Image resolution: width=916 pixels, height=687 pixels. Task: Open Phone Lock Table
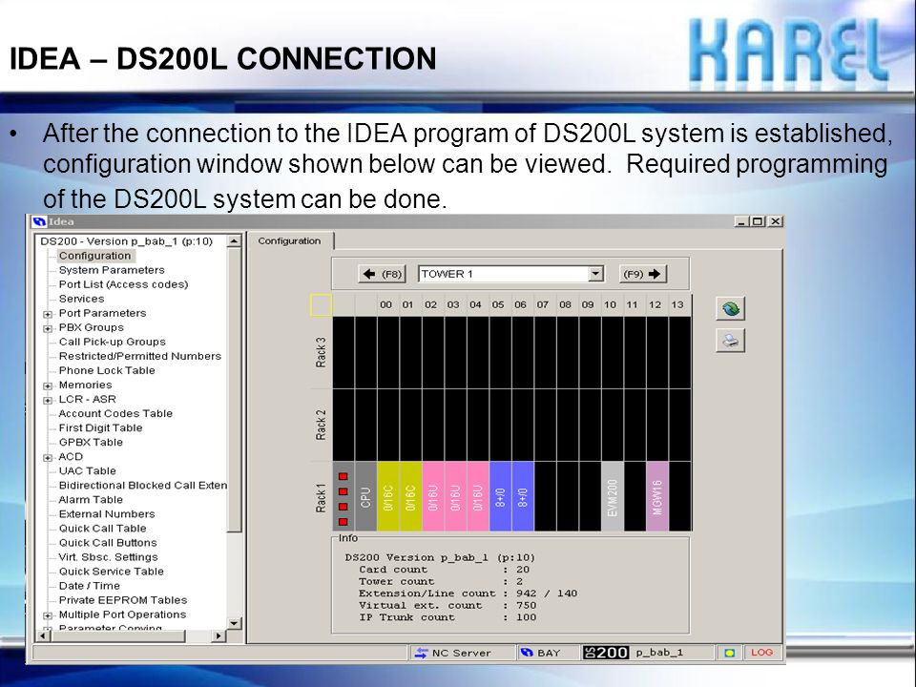point(107,370)
